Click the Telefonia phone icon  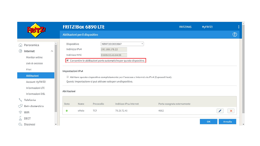pyautogui.click(x=20, y=100)
